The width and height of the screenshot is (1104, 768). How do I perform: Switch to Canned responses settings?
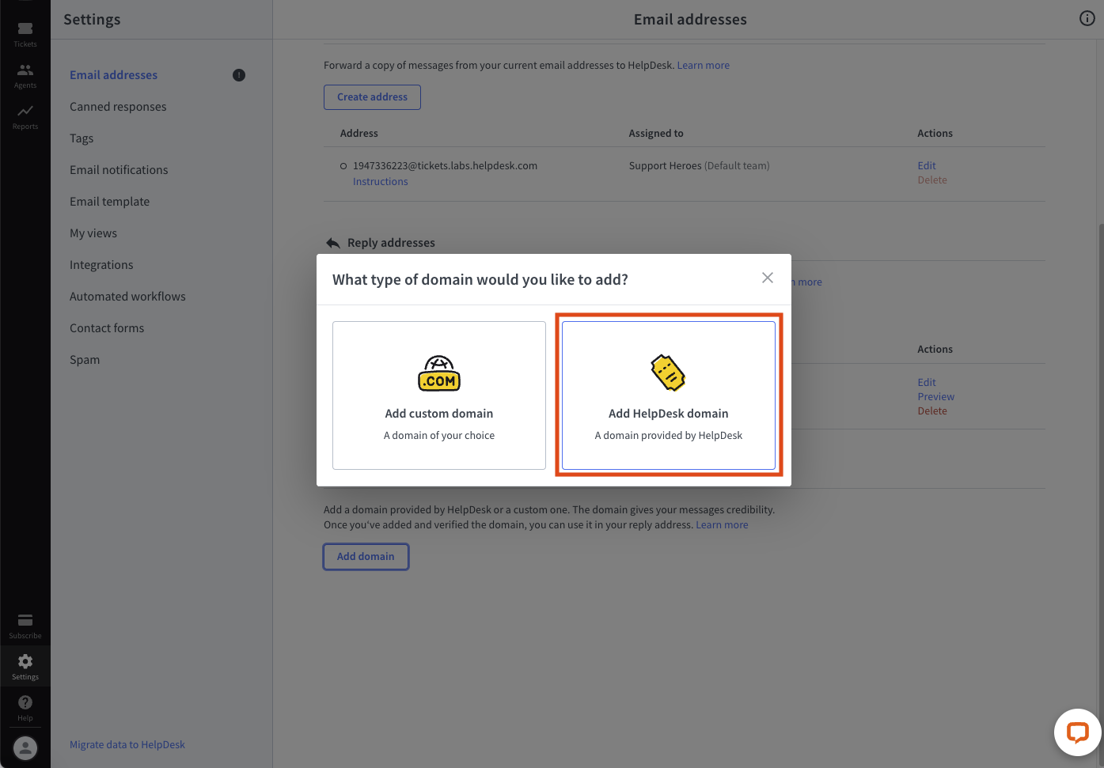(118, 106)
